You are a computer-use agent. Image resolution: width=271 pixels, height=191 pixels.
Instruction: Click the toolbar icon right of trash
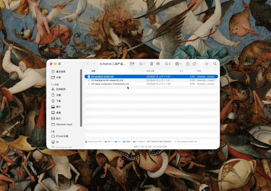click(x=158, y=64)
